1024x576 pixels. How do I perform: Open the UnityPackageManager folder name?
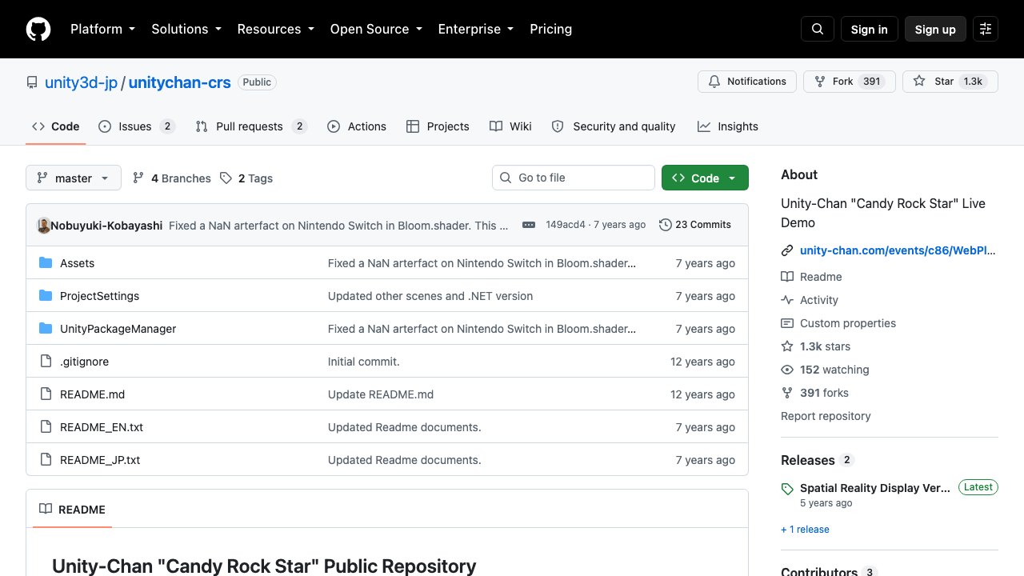click(x=118, y=329)
